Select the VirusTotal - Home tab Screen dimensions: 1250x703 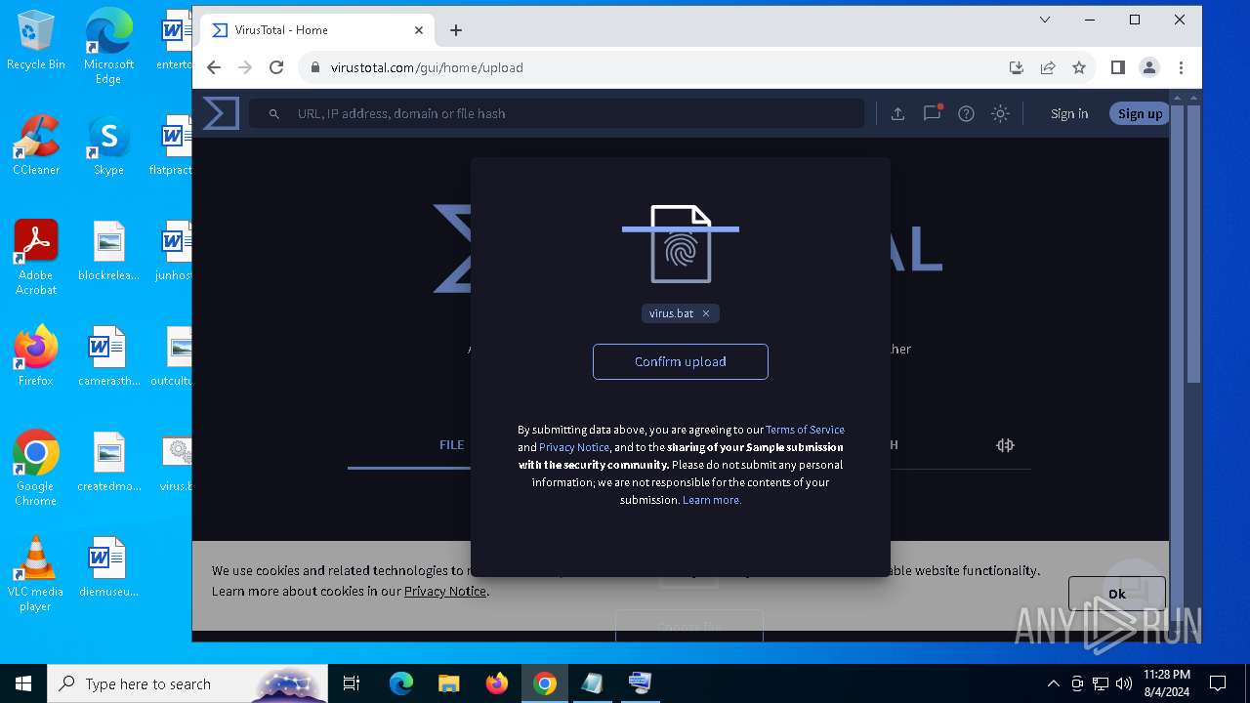(317, 30)
